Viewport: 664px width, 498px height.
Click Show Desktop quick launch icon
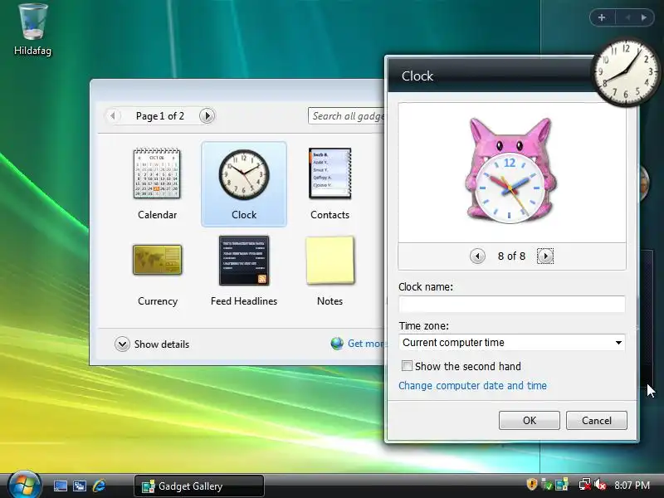click(x=60, y=486)
